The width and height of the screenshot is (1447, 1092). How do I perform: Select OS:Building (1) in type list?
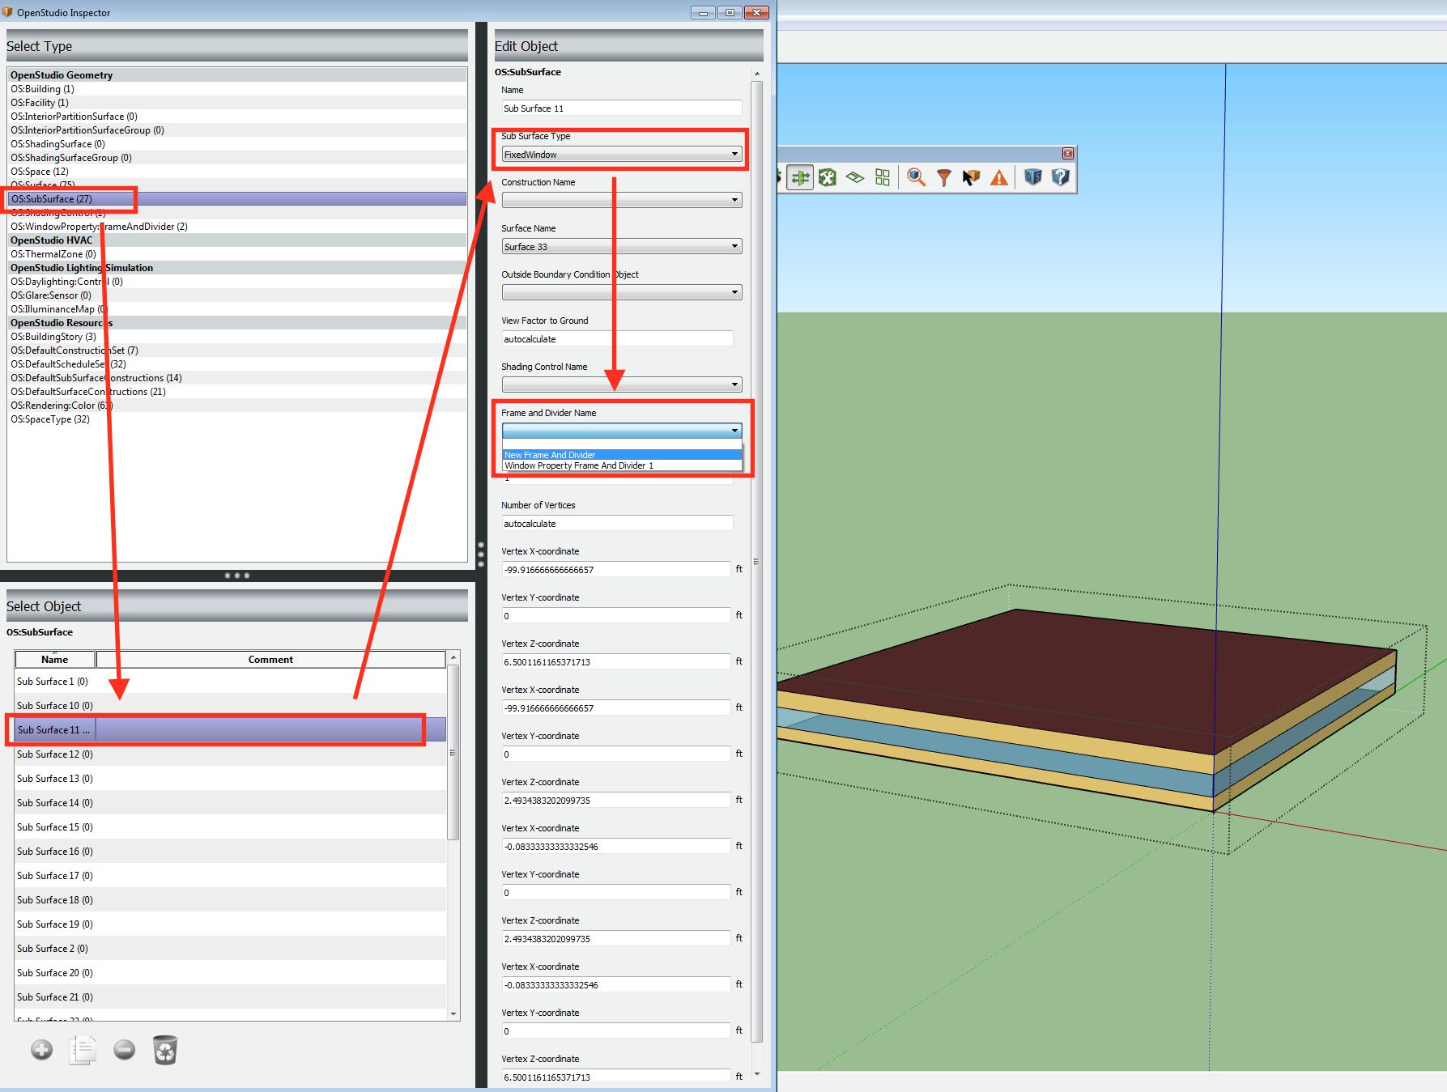coord(236,89)
